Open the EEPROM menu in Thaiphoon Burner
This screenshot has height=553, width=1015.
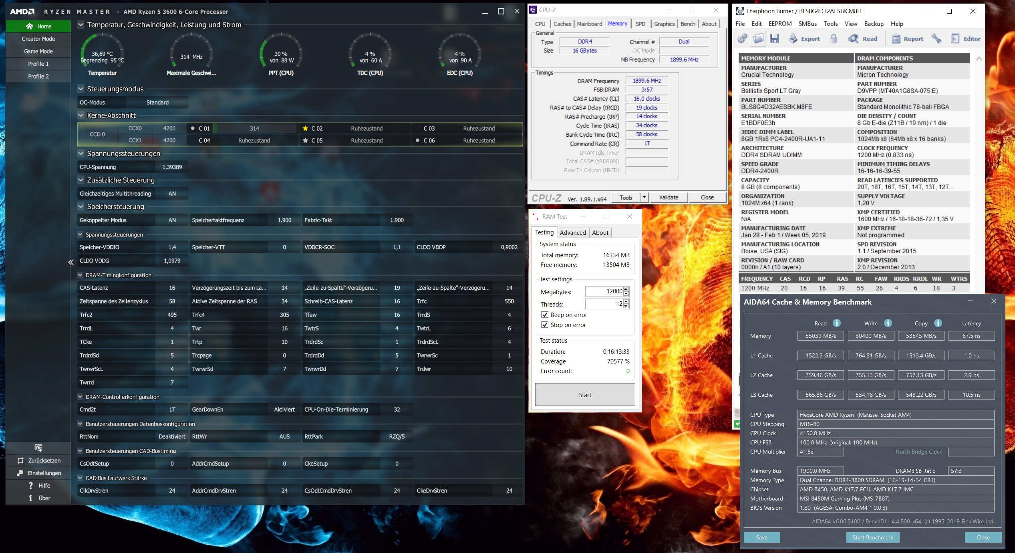tap(779, 24)
